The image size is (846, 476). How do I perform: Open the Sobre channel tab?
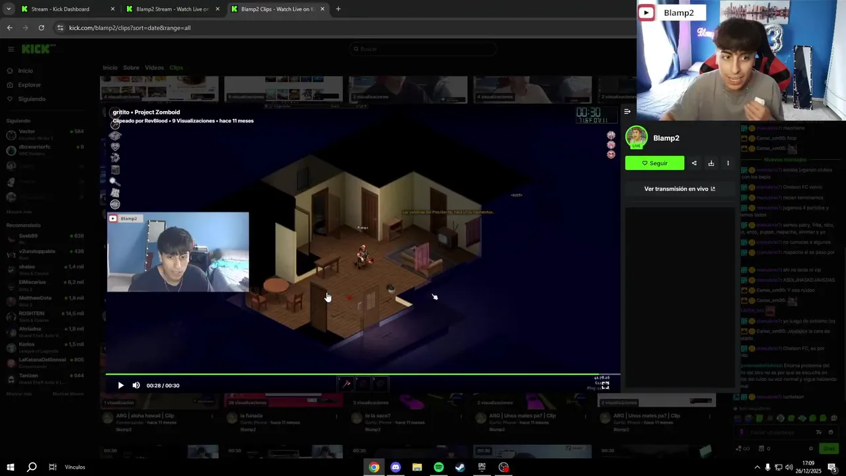click(131, 67)
